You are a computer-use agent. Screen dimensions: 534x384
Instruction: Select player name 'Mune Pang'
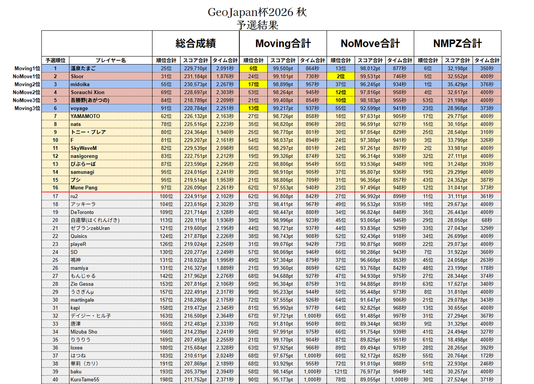click(84, 188)
